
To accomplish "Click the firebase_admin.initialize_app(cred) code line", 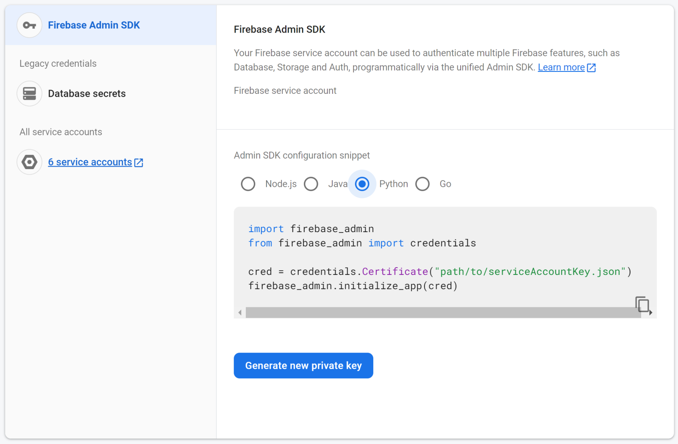I will [x=353, y=286].
